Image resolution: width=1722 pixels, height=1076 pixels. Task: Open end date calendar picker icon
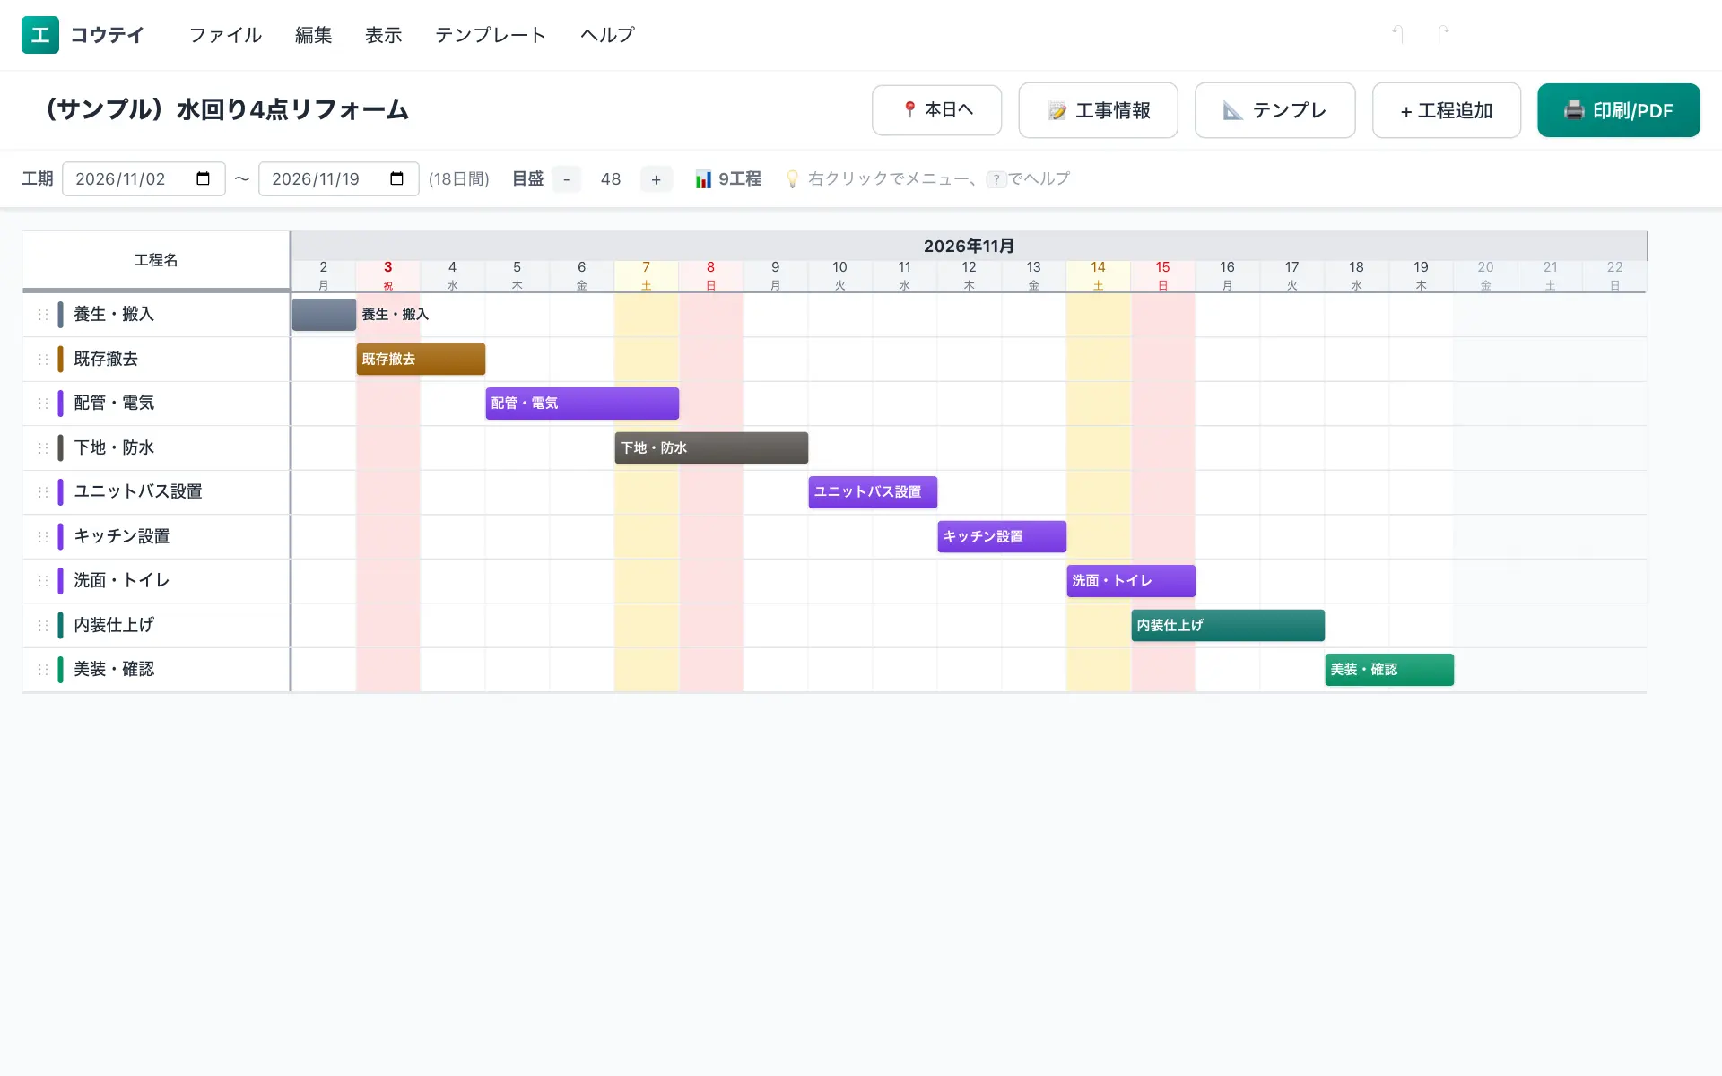pos(397,178)
